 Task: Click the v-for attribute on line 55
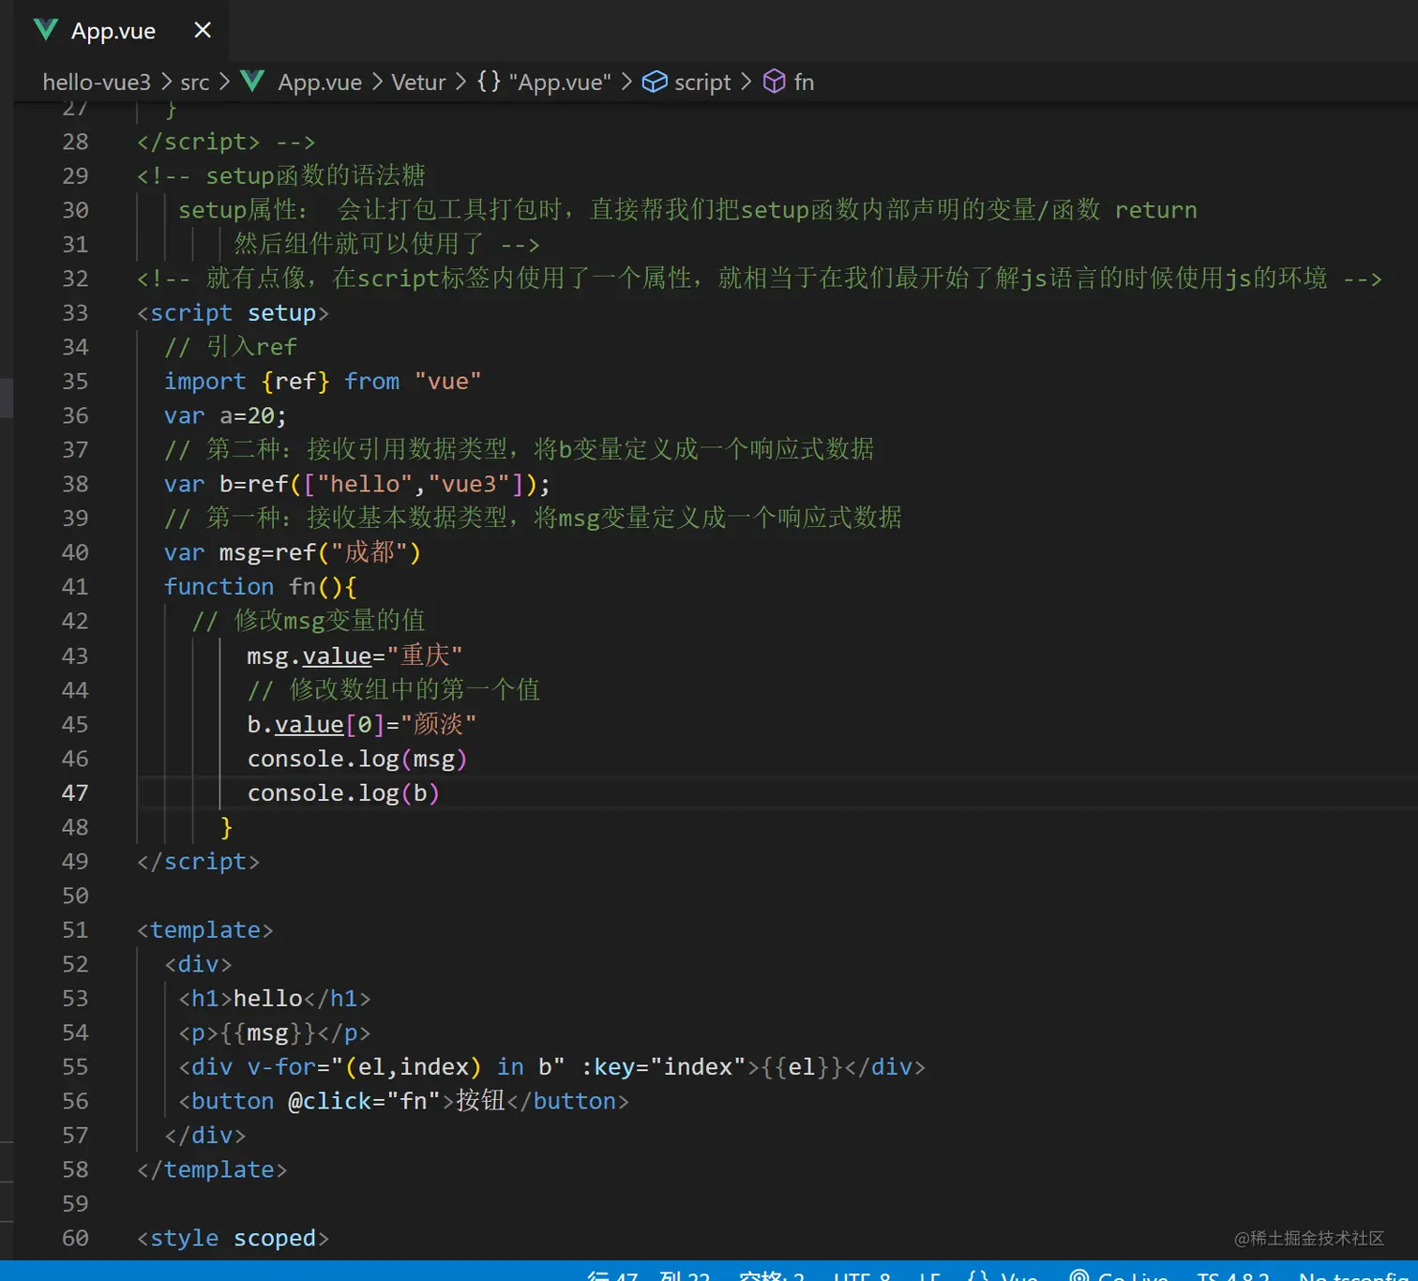click(406, 1067)
